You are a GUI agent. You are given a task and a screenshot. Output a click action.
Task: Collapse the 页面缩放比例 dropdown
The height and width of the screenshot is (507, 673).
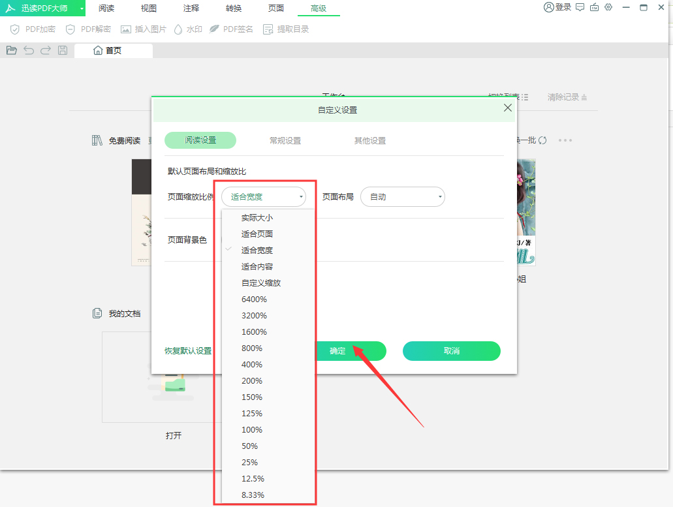(263, 196)
